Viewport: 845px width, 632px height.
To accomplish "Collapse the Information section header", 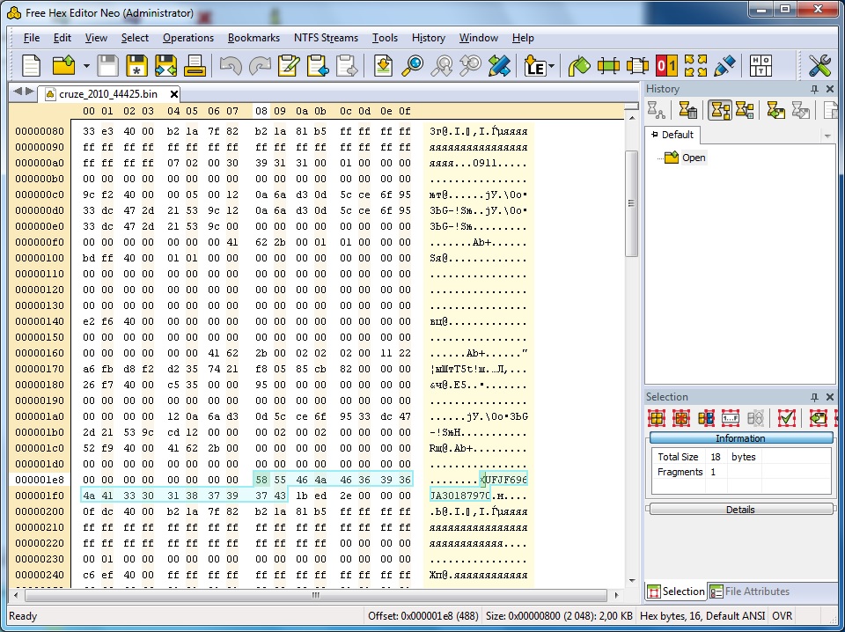I will [x=740, y=438].
